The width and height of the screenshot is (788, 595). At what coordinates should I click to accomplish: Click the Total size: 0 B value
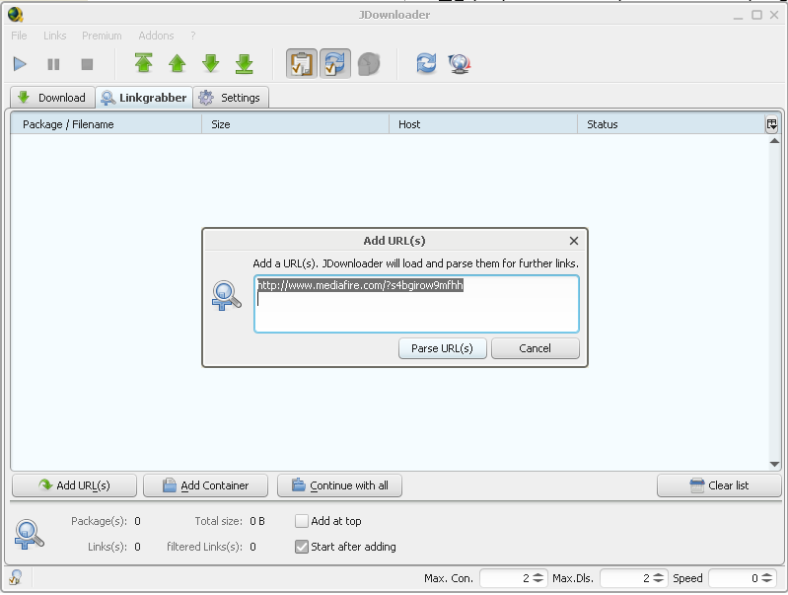coord(257,521)
